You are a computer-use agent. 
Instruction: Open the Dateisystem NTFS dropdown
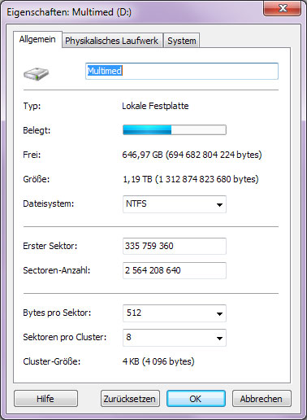tap(175, 204)
